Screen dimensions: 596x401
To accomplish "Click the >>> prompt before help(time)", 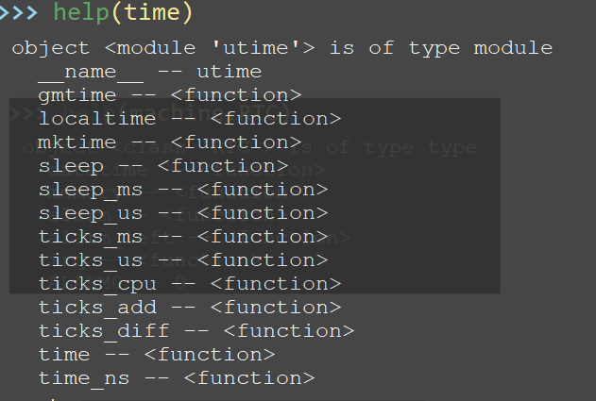I will tap(19, 13).
